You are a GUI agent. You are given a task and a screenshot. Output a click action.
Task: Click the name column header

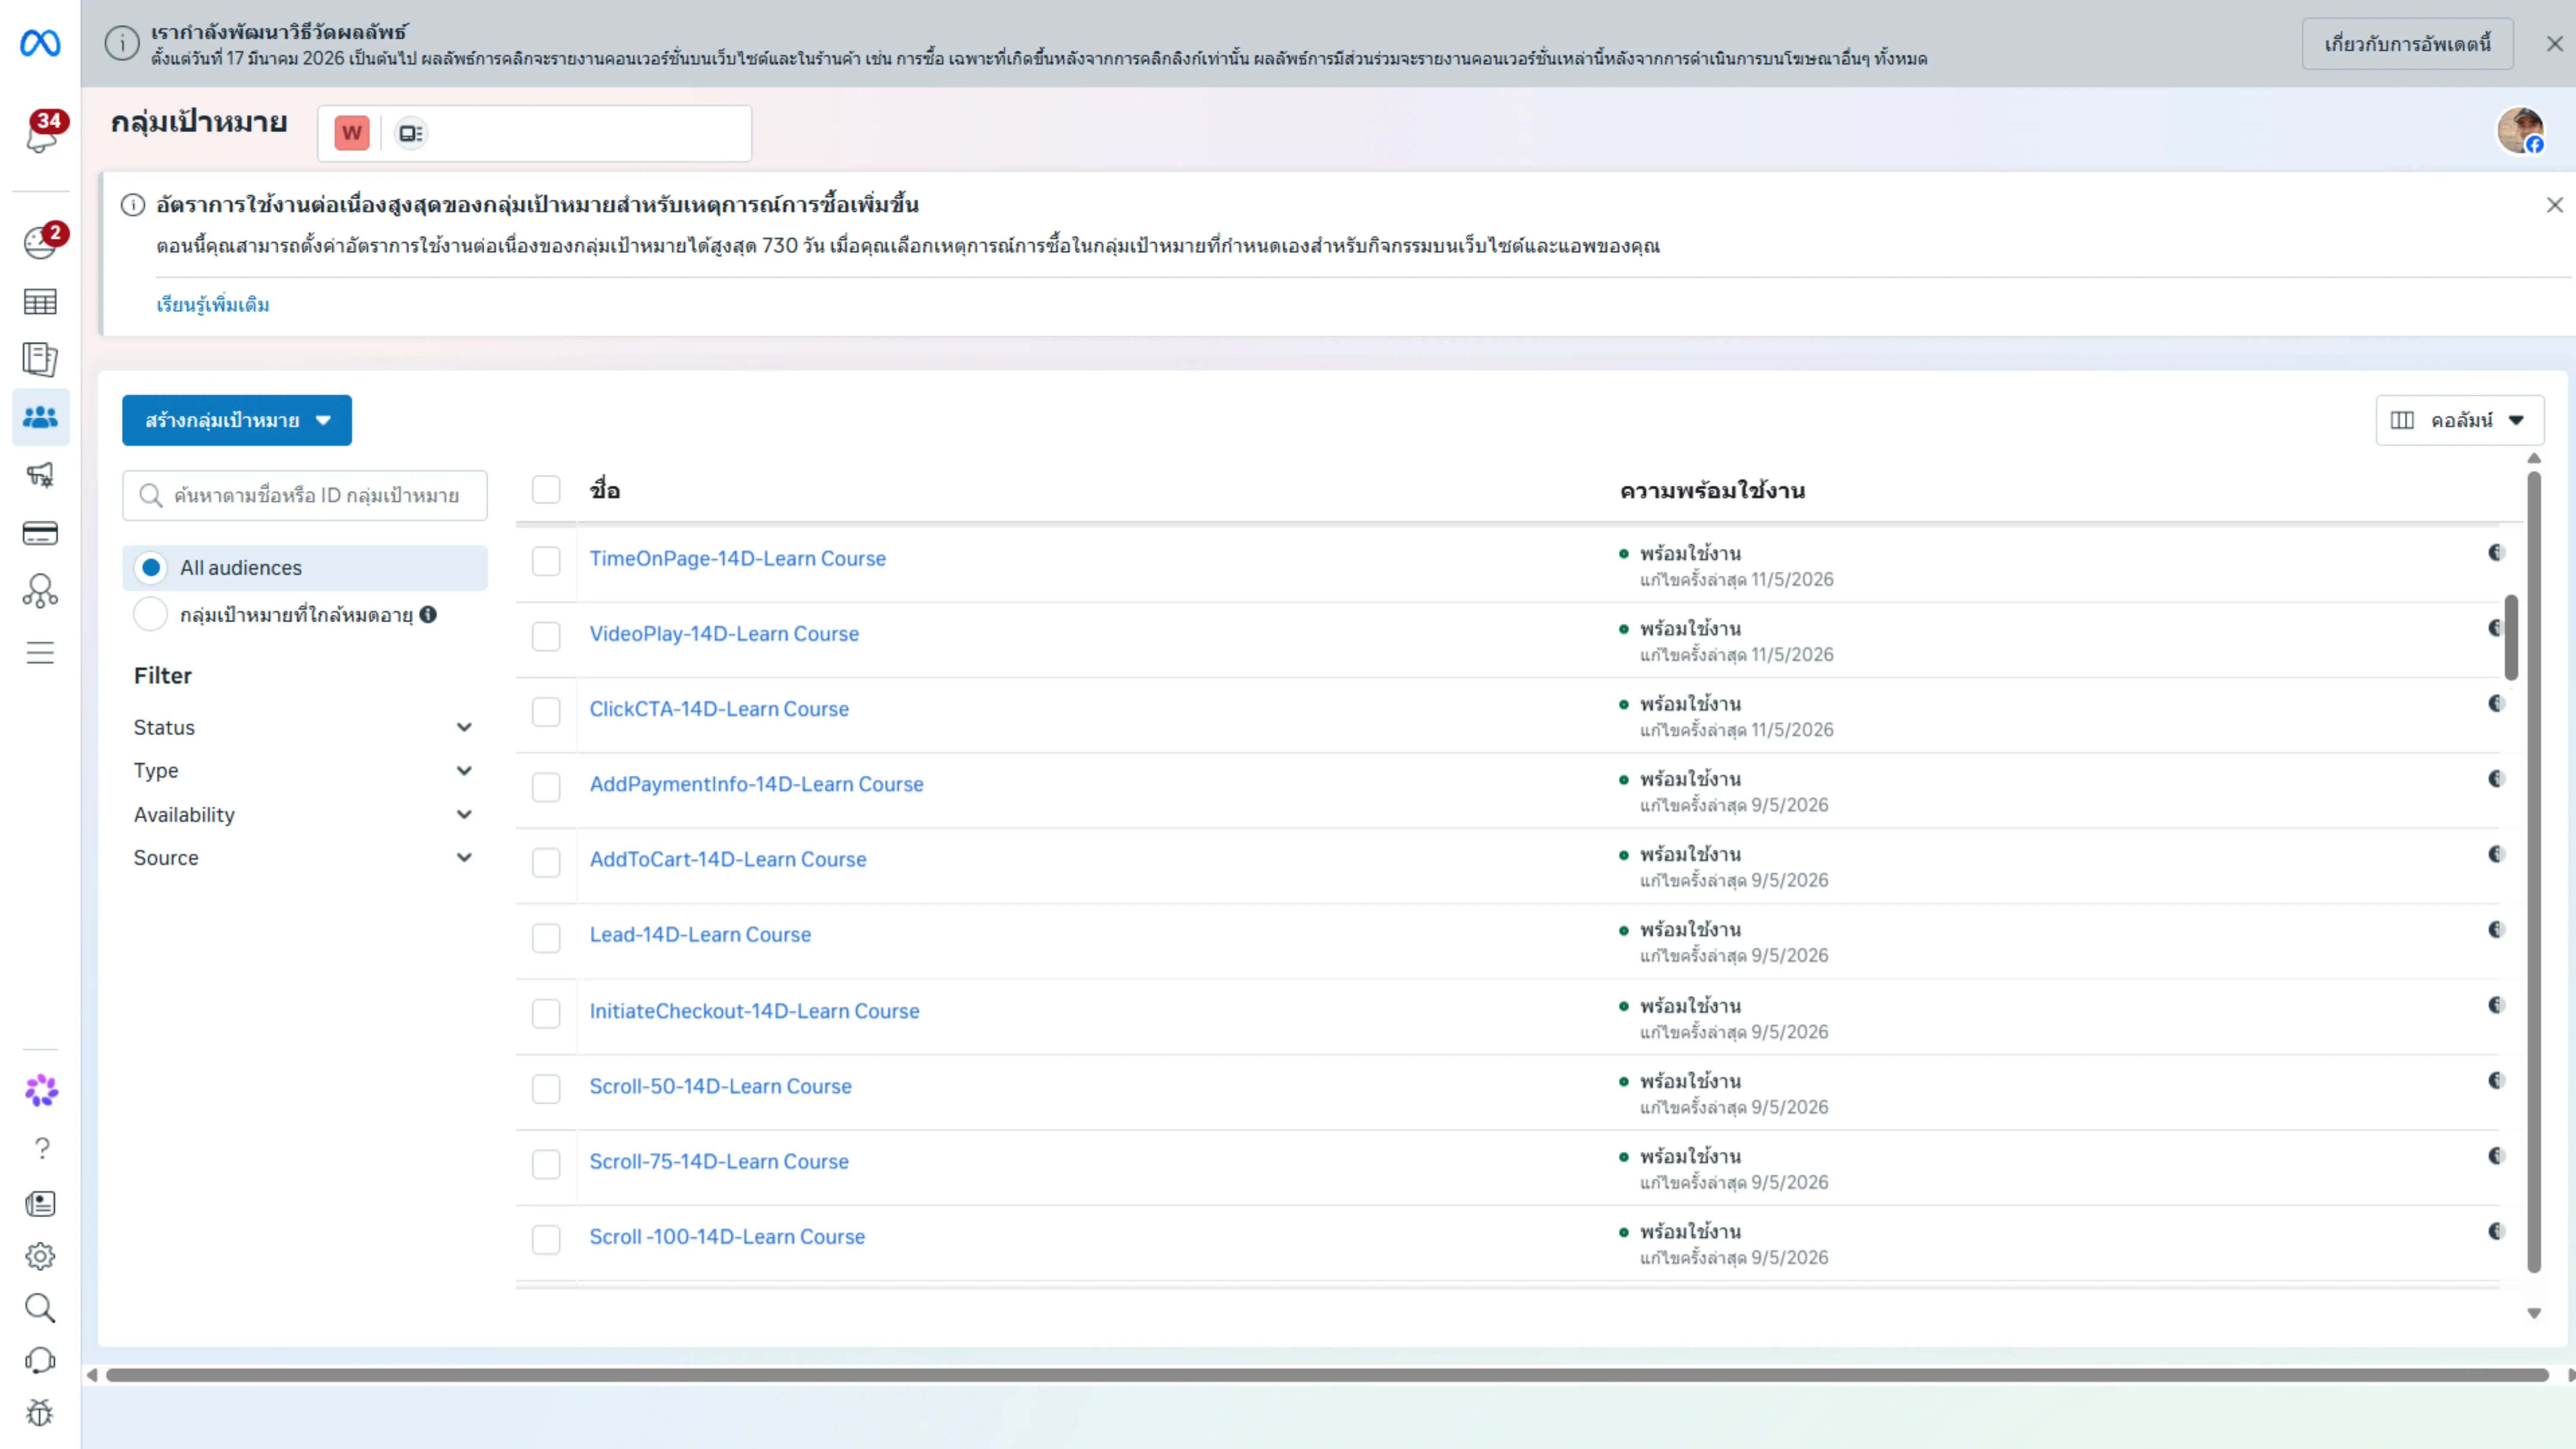click(x=605, y=490)
